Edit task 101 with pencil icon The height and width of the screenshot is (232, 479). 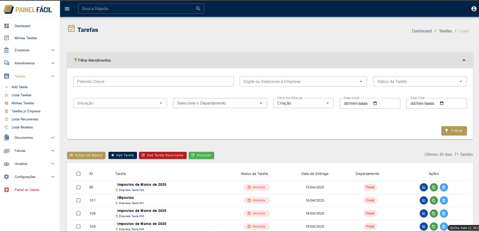(424, 200)
